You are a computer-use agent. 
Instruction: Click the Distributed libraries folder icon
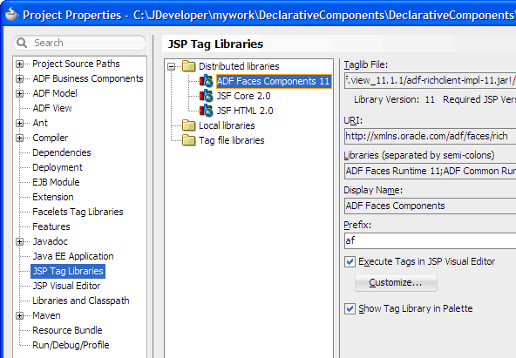[189, 66]
